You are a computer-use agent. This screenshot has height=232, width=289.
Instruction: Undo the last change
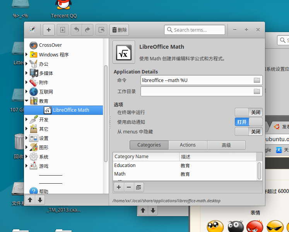[77, 30]
